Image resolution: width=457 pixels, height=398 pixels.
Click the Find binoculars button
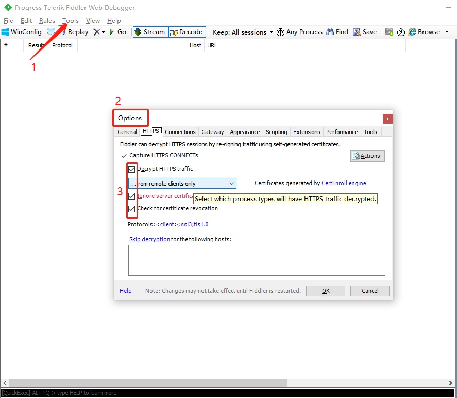click(337, 32)
